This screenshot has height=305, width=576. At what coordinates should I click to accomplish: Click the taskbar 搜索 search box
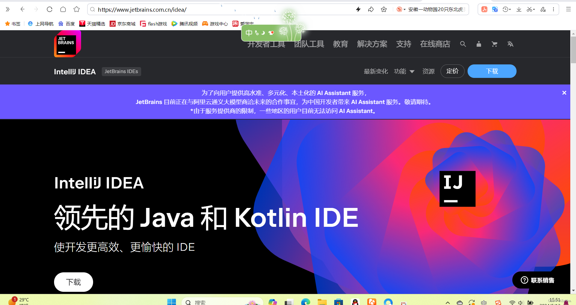222,302
